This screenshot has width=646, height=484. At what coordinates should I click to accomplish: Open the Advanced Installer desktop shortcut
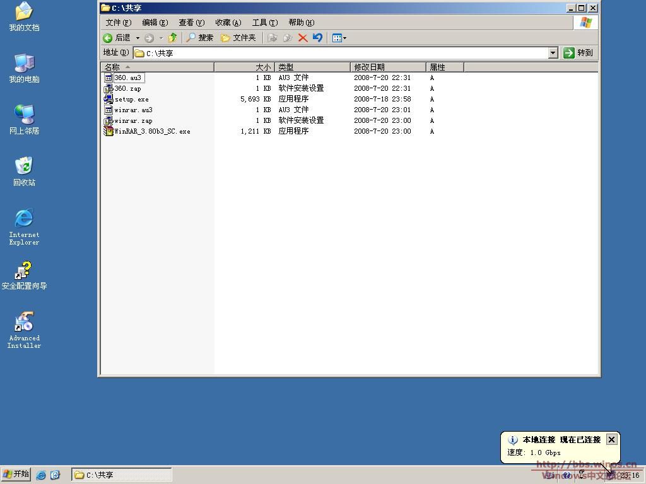click(24, 323)
